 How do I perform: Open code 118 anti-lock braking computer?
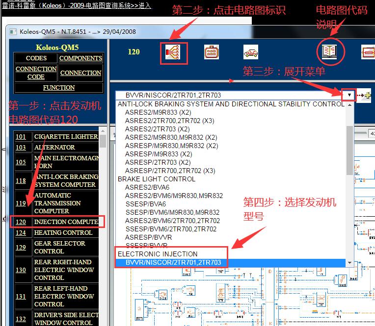21,181
